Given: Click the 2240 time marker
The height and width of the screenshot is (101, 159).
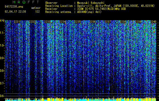Looking at the screenshot, I should [153, 22].
